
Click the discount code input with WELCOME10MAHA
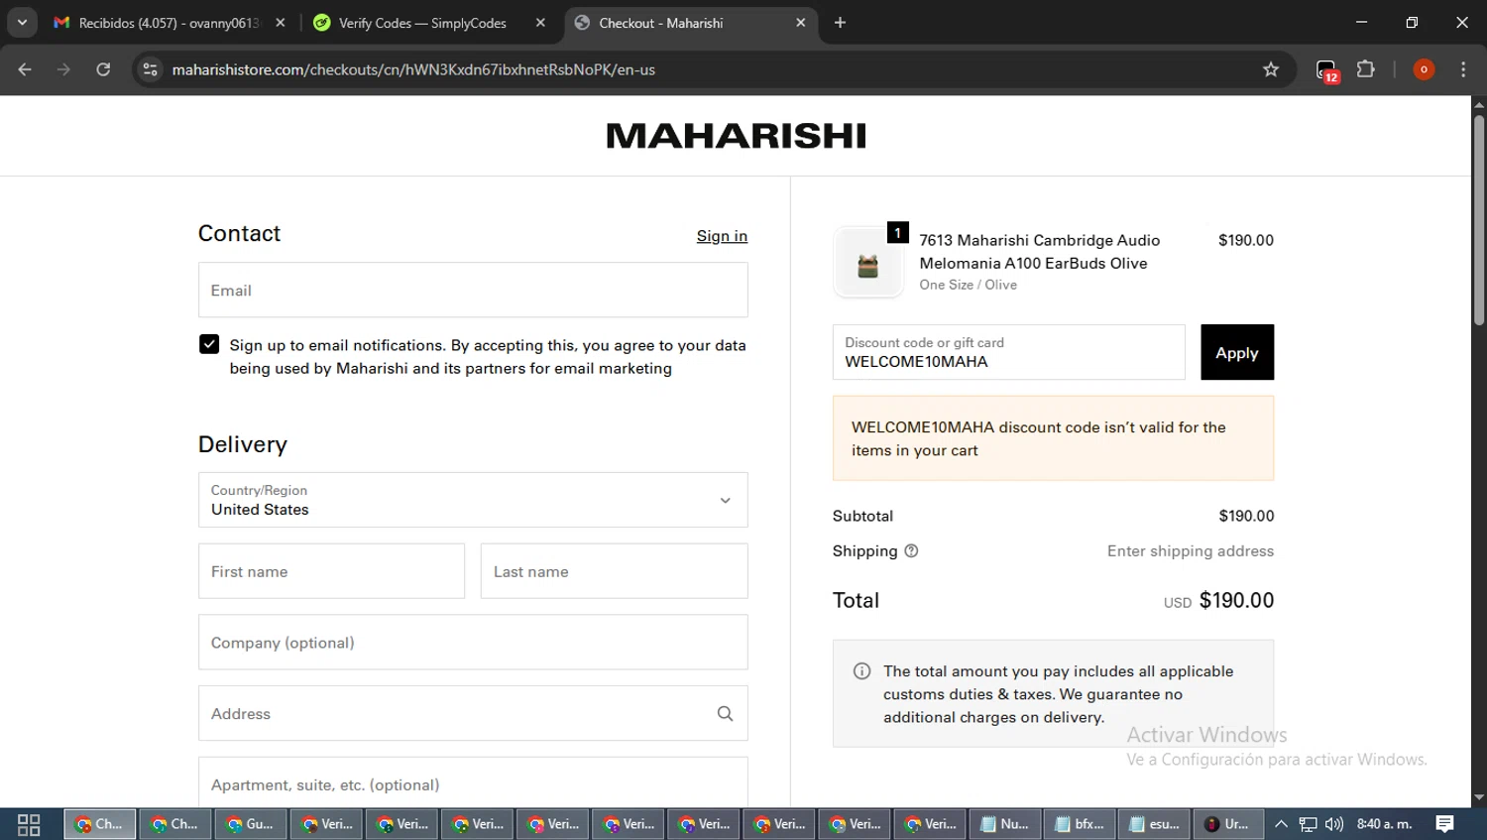point(1008,352)
